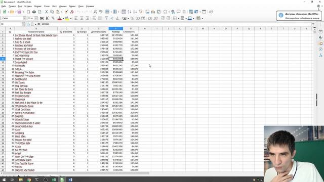Click the Copy icon in toolbar
This screenshot has width=324, height=182.
(x=52, y=12)
